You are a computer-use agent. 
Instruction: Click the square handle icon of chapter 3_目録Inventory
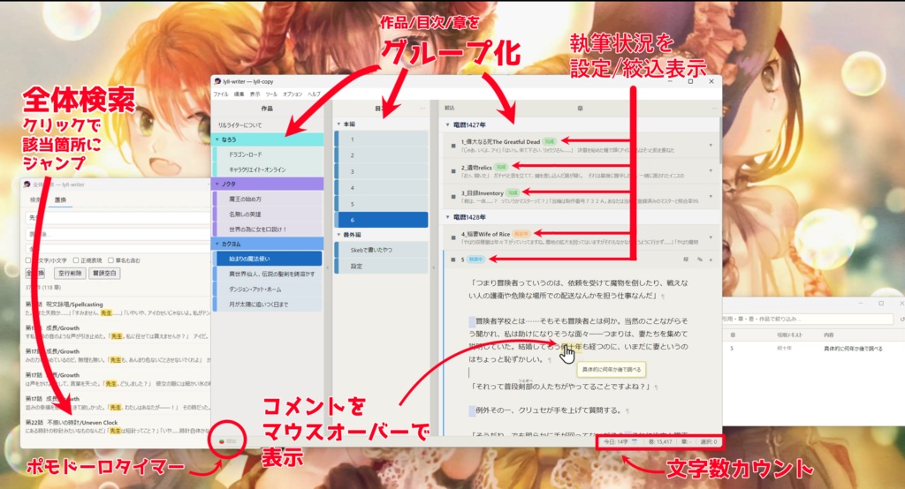[453, 197]
